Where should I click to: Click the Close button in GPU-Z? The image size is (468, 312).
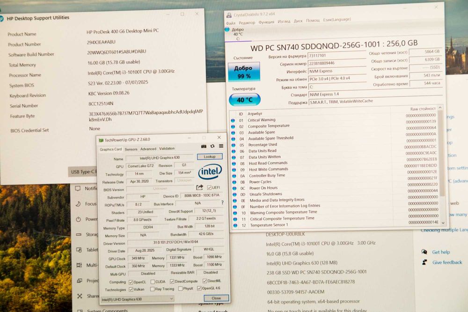point(216,298)
